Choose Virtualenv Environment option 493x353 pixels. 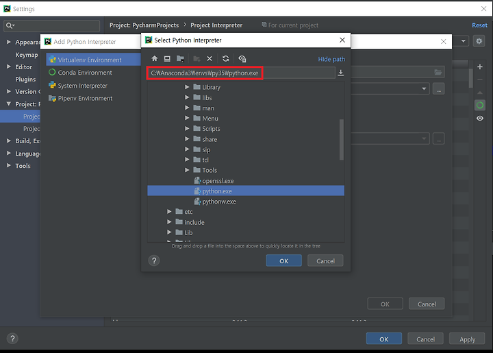coord(93,60)
